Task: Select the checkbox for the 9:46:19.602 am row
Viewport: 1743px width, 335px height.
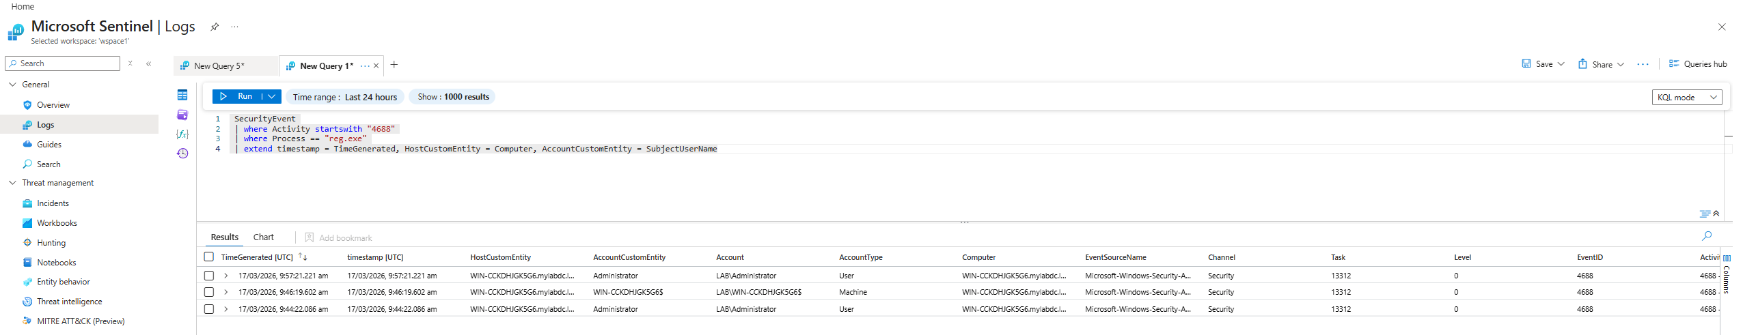Action: [209, 292]
